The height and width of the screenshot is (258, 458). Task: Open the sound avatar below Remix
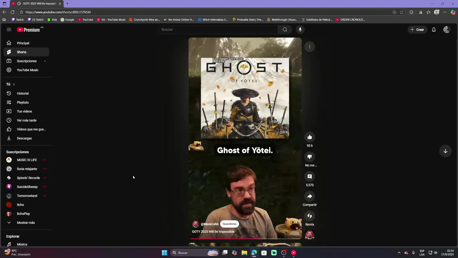click(x=310, y=235)
